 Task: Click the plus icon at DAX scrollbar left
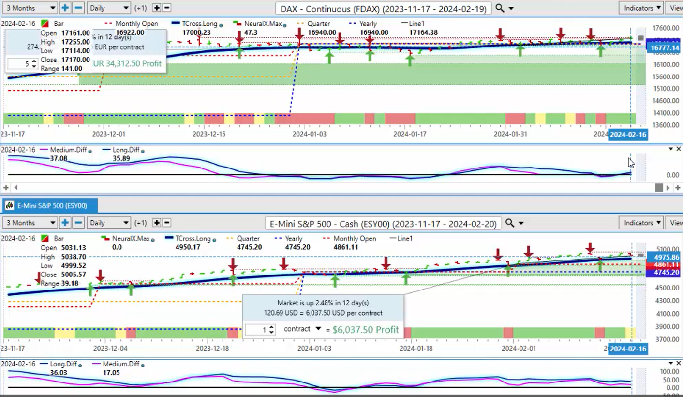click(6, 187)
